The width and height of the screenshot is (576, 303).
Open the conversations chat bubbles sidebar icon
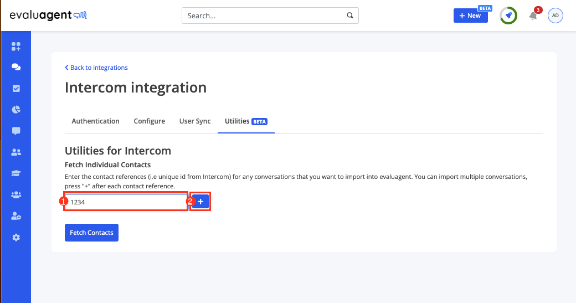click(16, 67)
